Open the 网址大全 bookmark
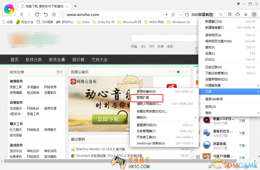260x170 pixels. click(25, 22)
